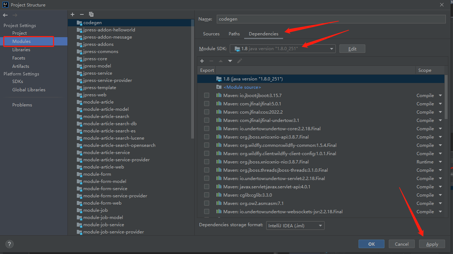The height and width of the screenshot is (254, 453).
Task: Click the module-article folder icon
Action: click(x=79, y=102)
